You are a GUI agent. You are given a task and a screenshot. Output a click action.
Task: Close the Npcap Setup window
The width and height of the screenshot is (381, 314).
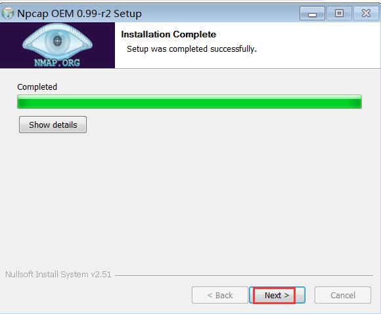366,13
